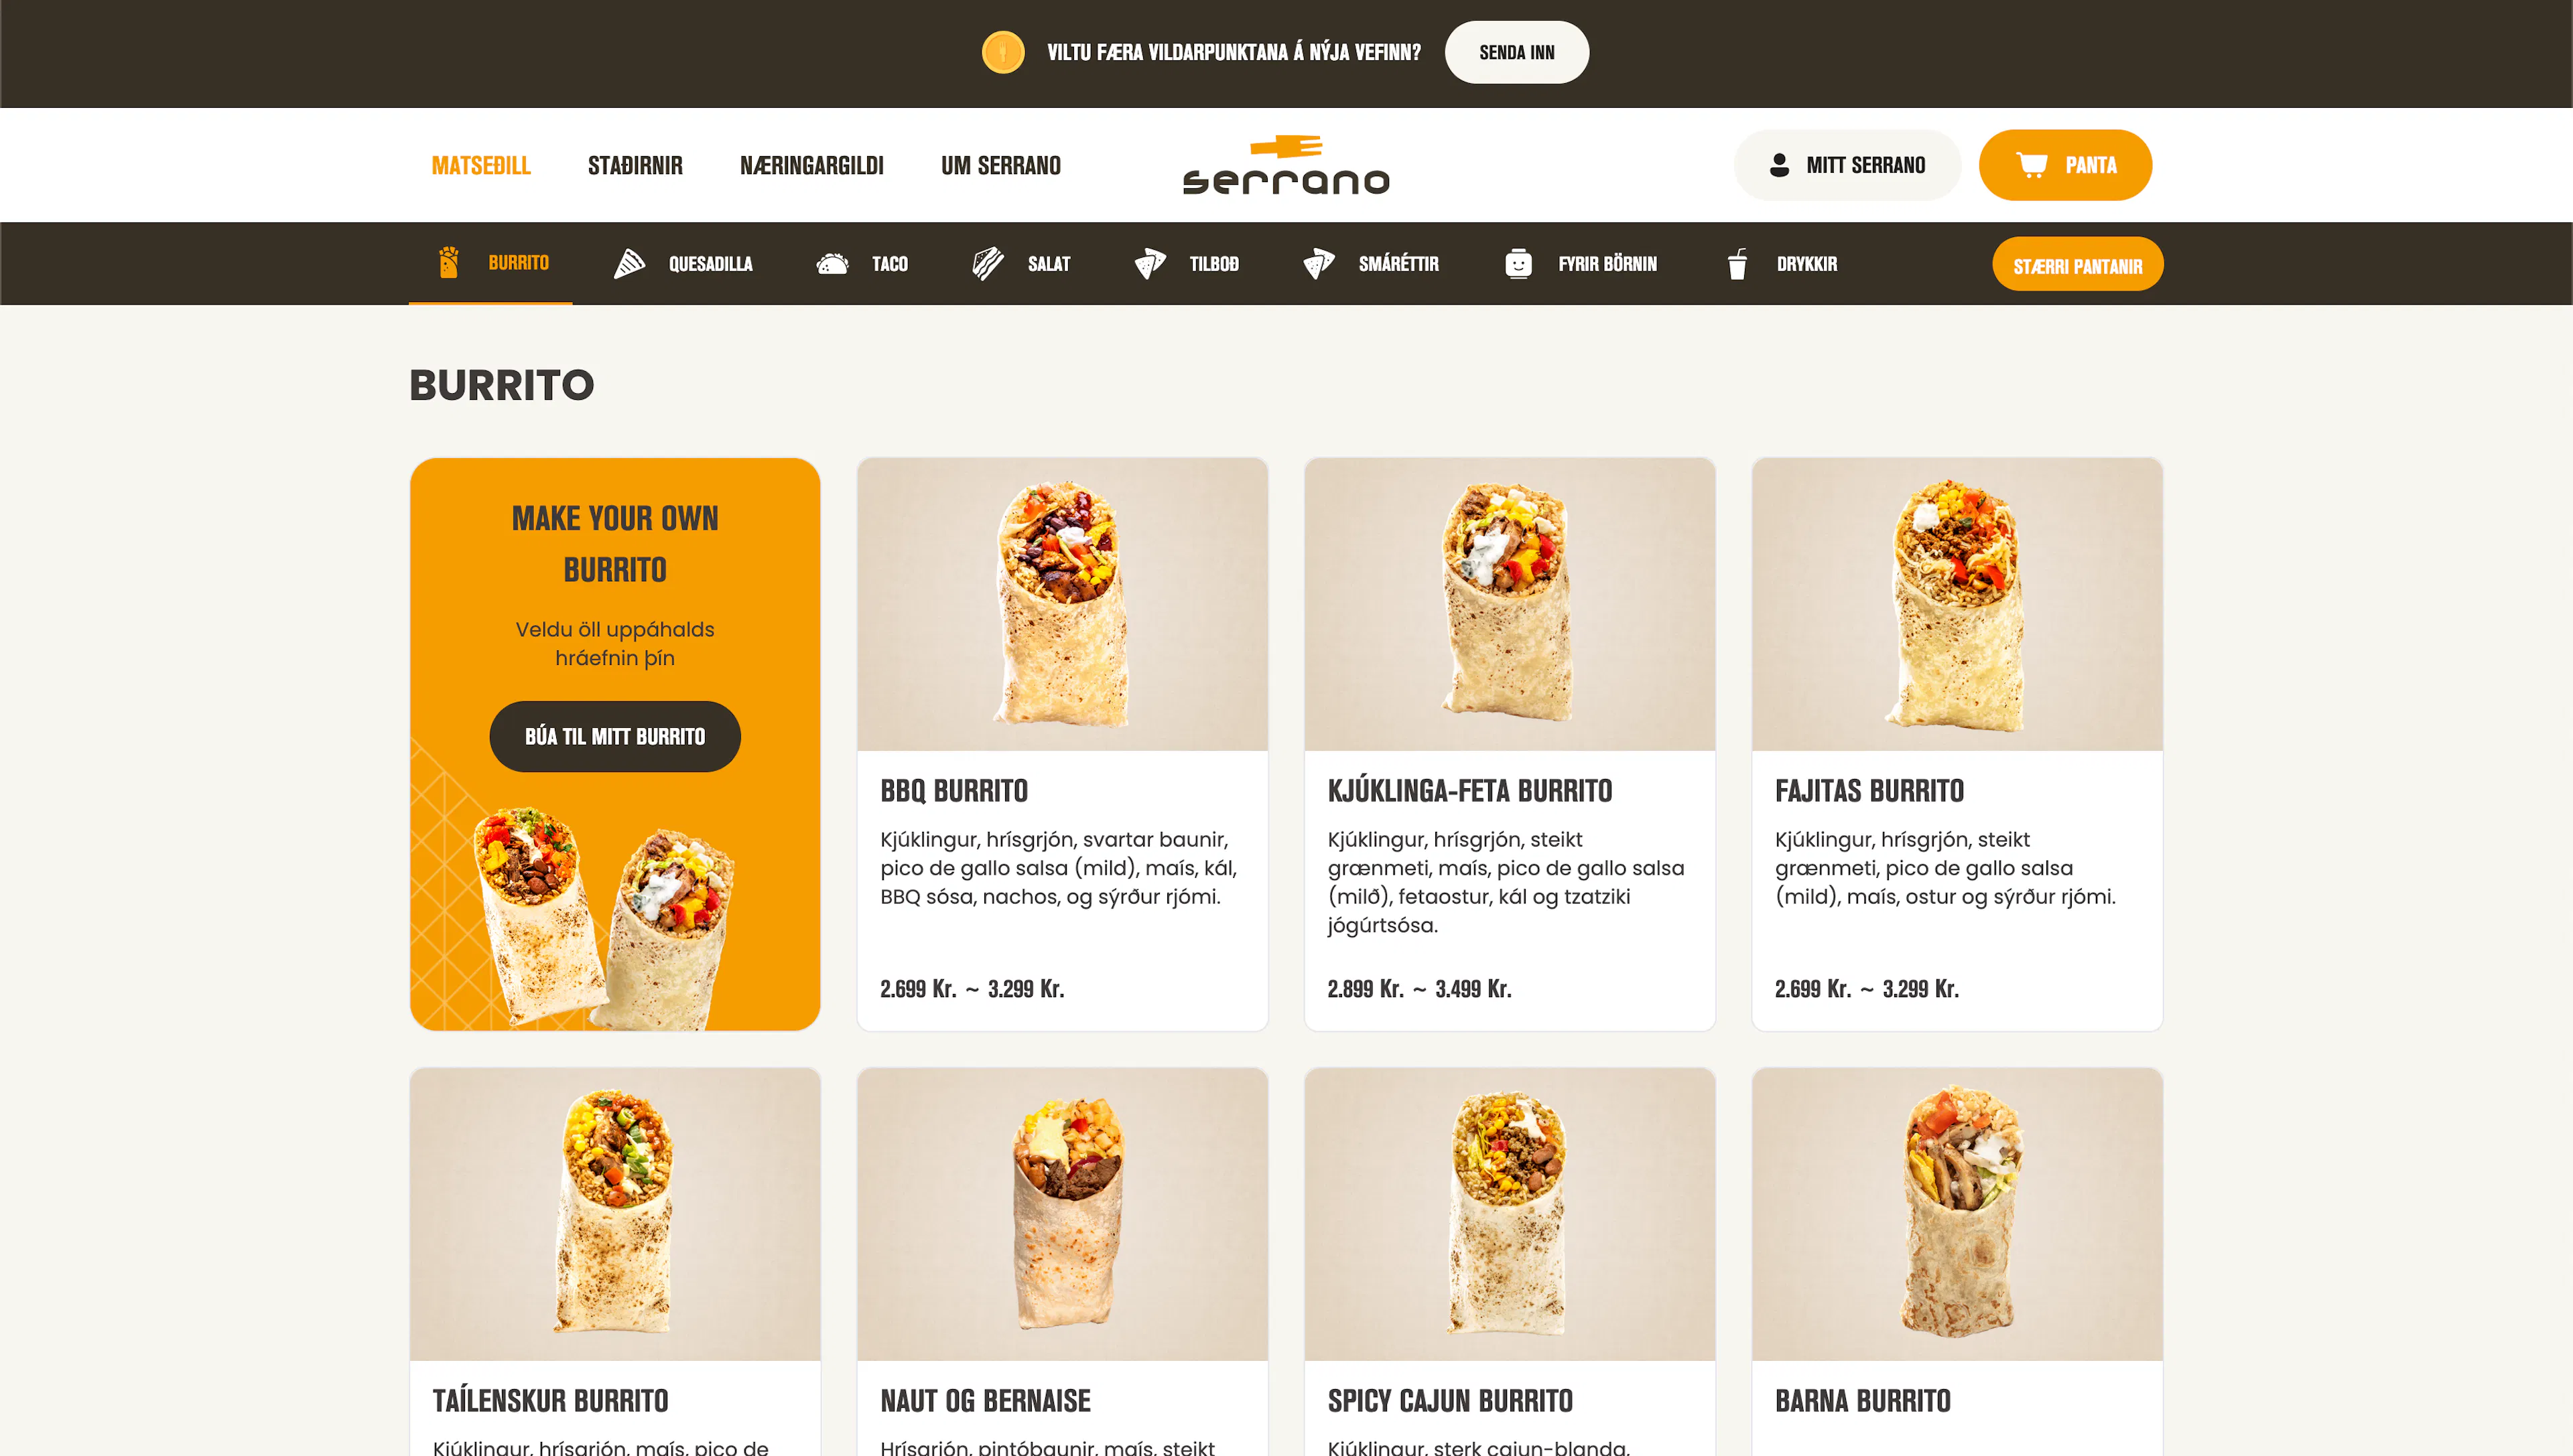The height and width of the screenshot is (1456, 2573).
Task: Click the burrito icon in category bar
Action: pos(448,263)
